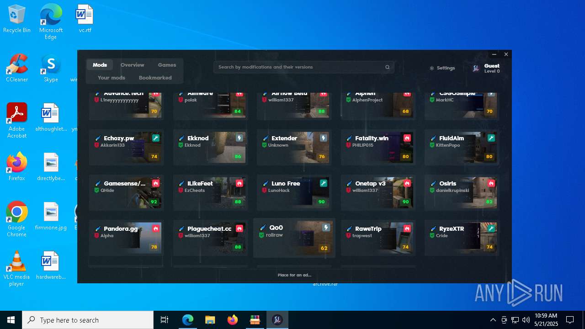Click the wrench badge on Echozy.pw card
Image resolution: width=585 pixels, height=329 pixels.
156,138
